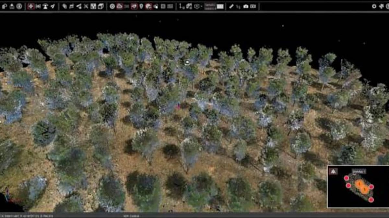389x218 pixels.
Task: Toggle the highlighted point cloud icon
Action: [120, 6]
